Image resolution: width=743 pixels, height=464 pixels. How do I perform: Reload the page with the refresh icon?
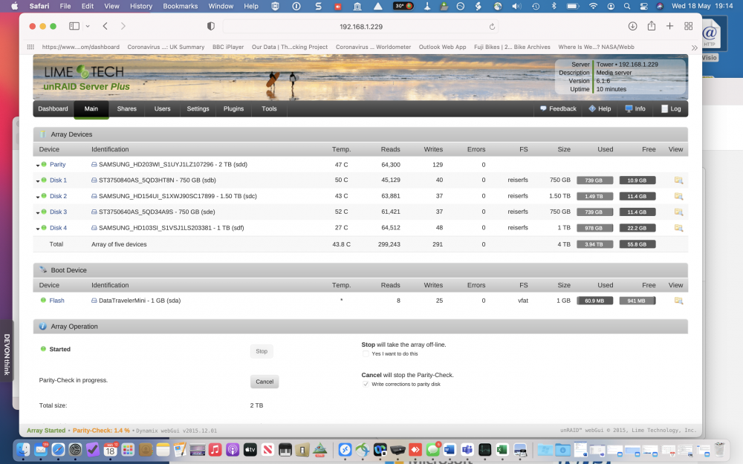pyautogui.click(x=492, y=27)
